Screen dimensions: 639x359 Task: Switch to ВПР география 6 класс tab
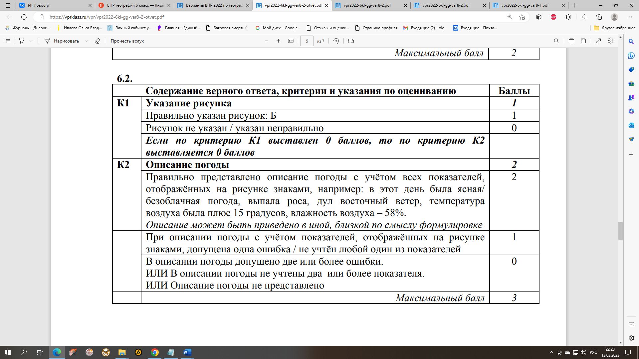(x=135, y=5)
